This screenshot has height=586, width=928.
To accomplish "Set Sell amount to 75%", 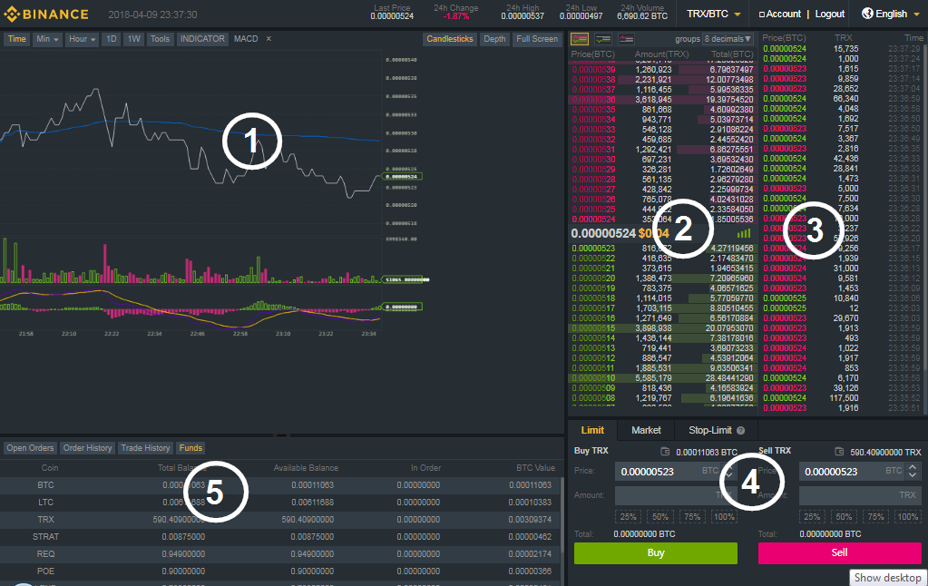I will coord(876,517).
